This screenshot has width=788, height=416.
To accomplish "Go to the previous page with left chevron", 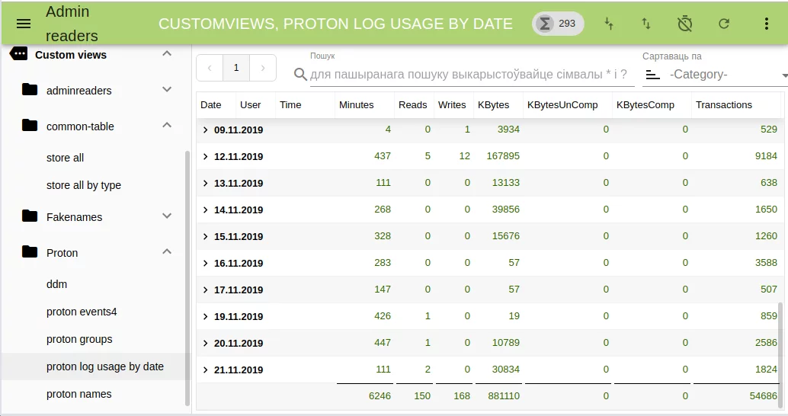I will coord(210,68).
